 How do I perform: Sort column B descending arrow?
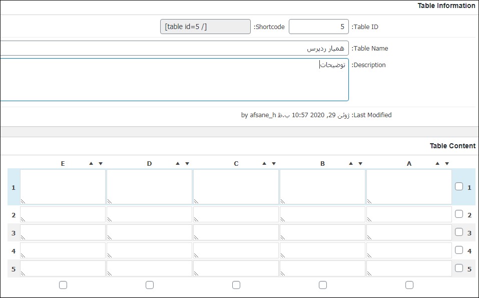360,163
